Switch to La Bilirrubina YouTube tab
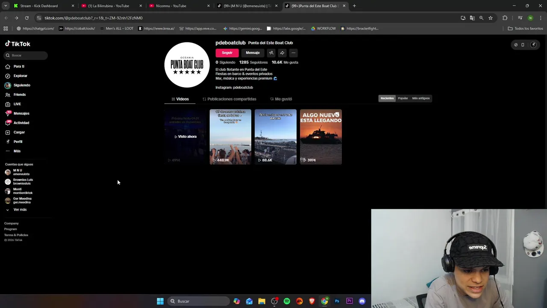Screen dimensions: 547x308 pyautogui.click(x=112, y=6)
